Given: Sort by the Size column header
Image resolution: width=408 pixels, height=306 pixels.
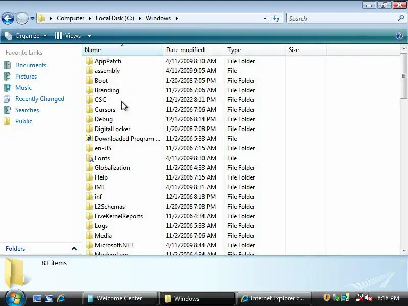Looking at the screenshot, I should click(x=305, y=49).
